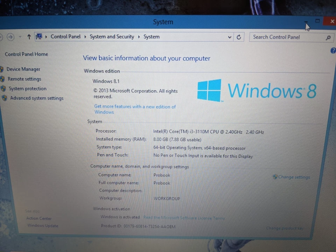This screenshot has height=252, width=336.
Task: Open Advanced system settings
Action: [x=36, y=98]
